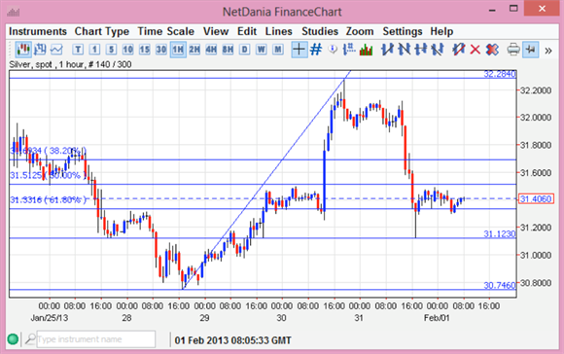564x354 pixels.
Task: Select the candlestick chart type icon
Action: pos(23,50)
